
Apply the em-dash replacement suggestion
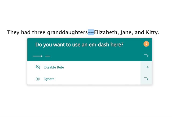point(48,56)
